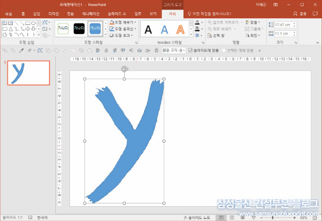Click Slide Notes (슬라이드 노트) button
Screen dimensions: 322x221
197,217
